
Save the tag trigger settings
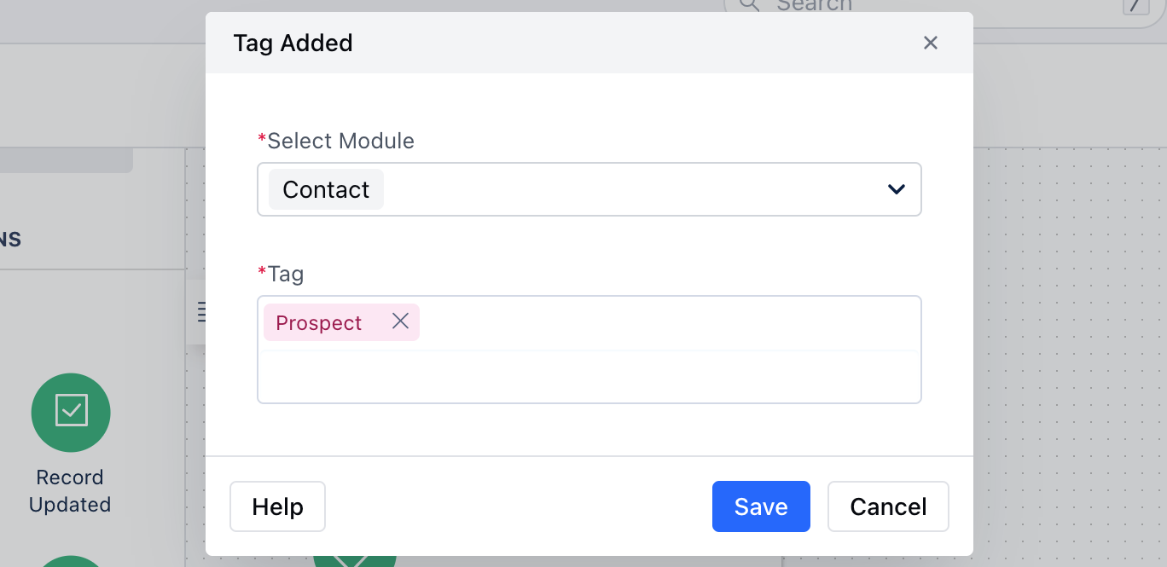761,506
